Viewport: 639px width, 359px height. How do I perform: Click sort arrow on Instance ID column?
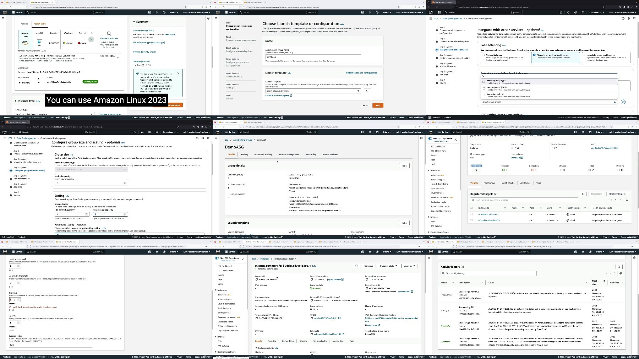tap(505, 208)
